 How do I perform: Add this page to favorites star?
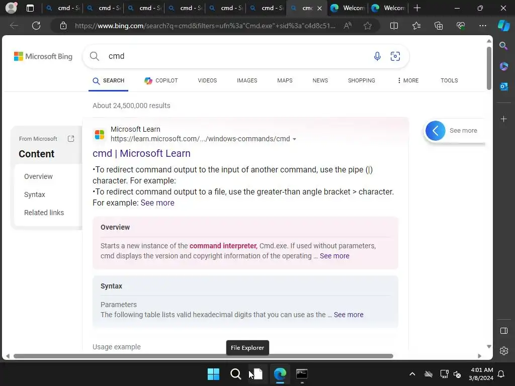(368, 26)
